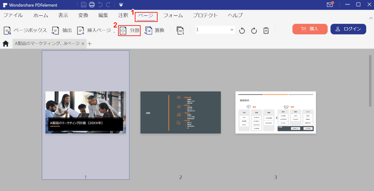Viewport: 374px width, 191px height.
Task: Delete page with trash icon
Action: tap(266, 31)
